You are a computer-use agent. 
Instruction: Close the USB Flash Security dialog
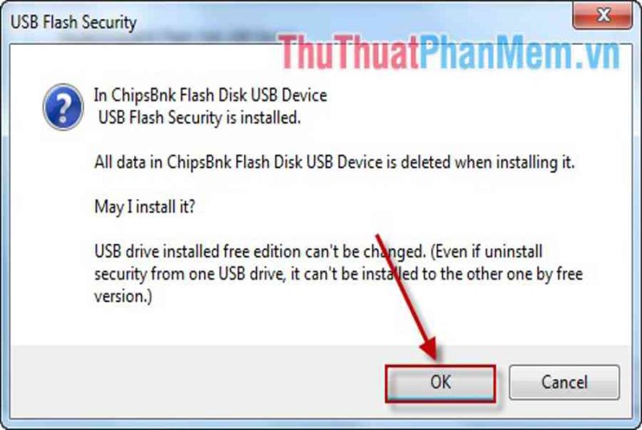tap(603, 16)
